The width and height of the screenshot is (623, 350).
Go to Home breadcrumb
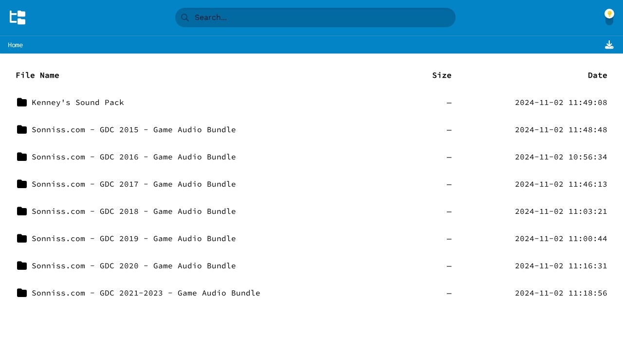point(15,45)
